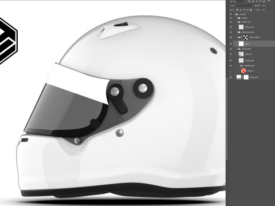Select the red and yellow Calque thumbnail
275x206 pixels.
pyautogui.click(x=243, y=71)
